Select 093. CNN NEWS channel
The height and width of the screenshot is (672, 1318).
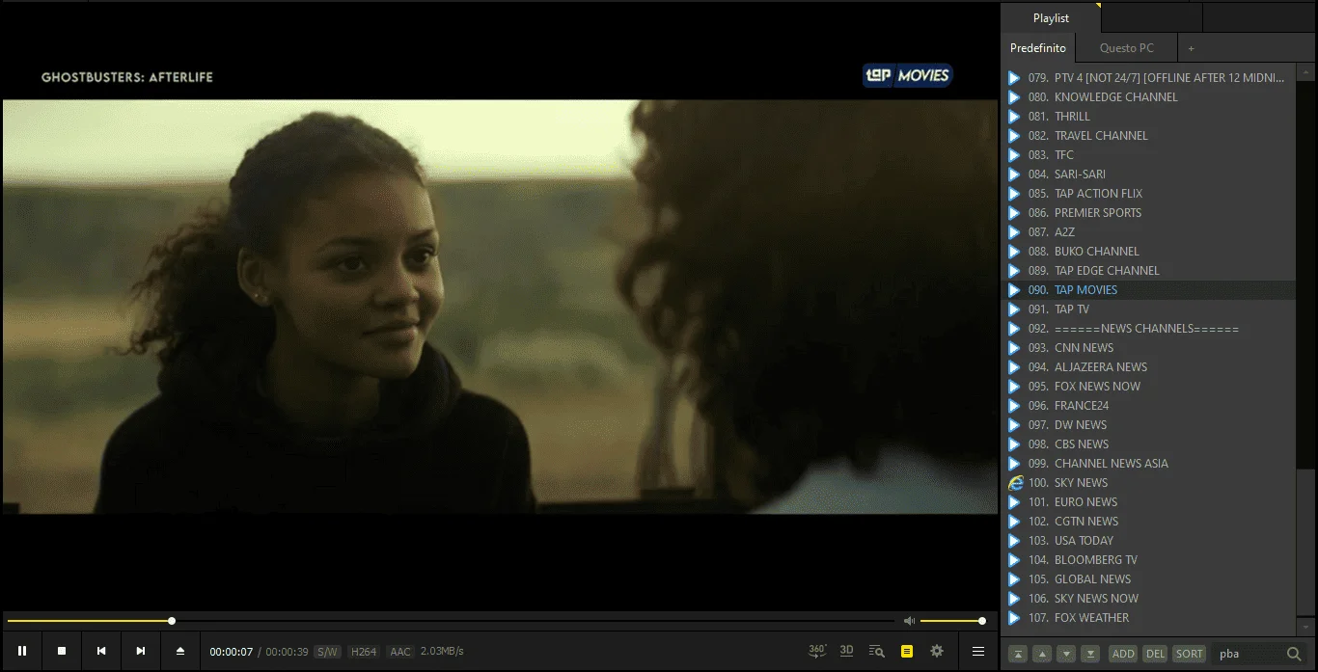tap(1148, 348)
